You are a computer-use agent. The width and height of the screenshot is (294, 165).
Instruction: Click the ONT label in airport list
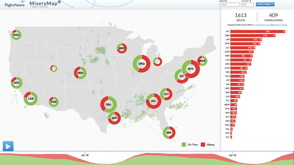228,133
